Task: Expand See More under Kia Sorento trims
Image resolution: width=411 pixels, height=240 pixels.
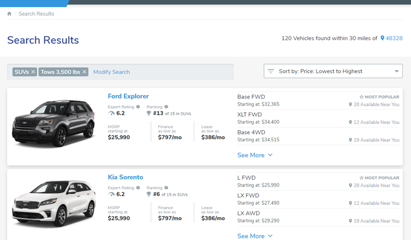Action: 255,236
